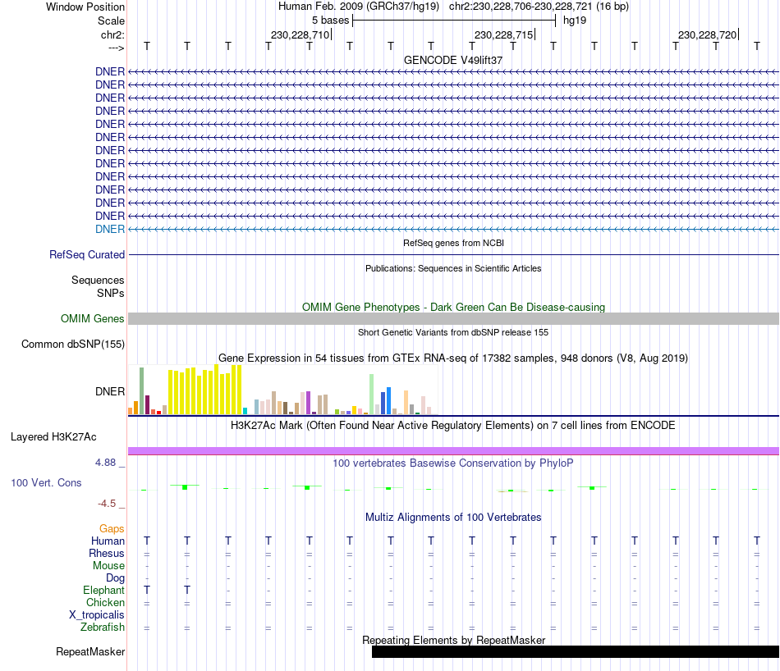The height and width of the screenshot is (671, 780).
Task: Open "RefSeq genes from NCBI" track title
Action: (x=453, y=243)
